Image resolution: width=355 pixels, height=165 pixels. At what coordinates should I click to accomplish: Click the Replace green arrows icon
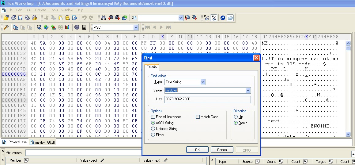coord(125,18)
